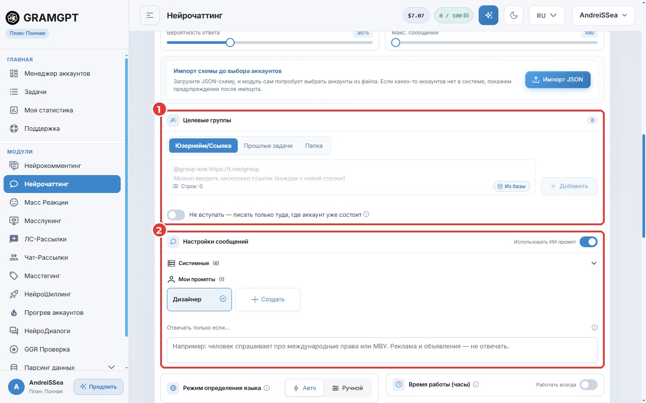Viewport: 646px width, 403px height.
Task: Disable the Использовать ИИ промпт switch
Action: pyautogui.click(x=589, y=242)
